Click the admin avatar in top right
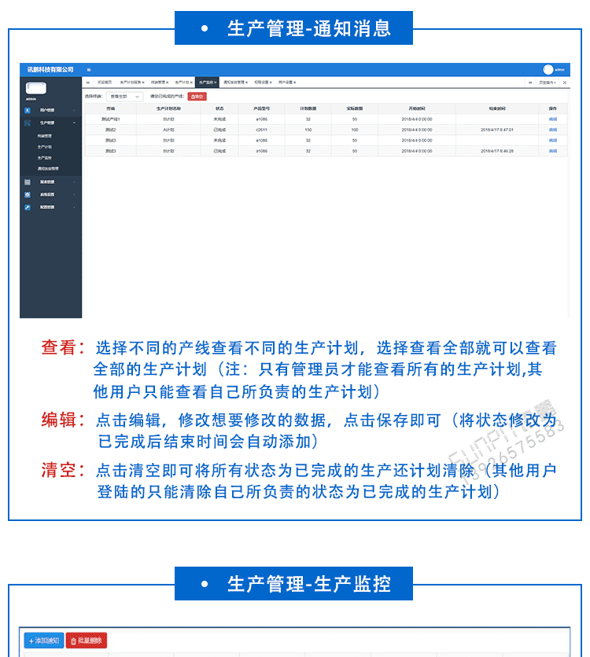The width and height of the screenshot is (590, 657). click(548, 70)
